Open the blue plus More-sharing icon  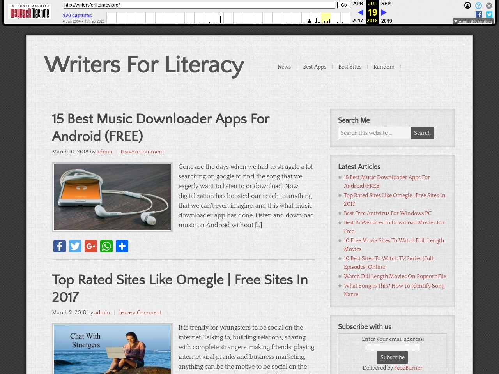click(122, 246)
